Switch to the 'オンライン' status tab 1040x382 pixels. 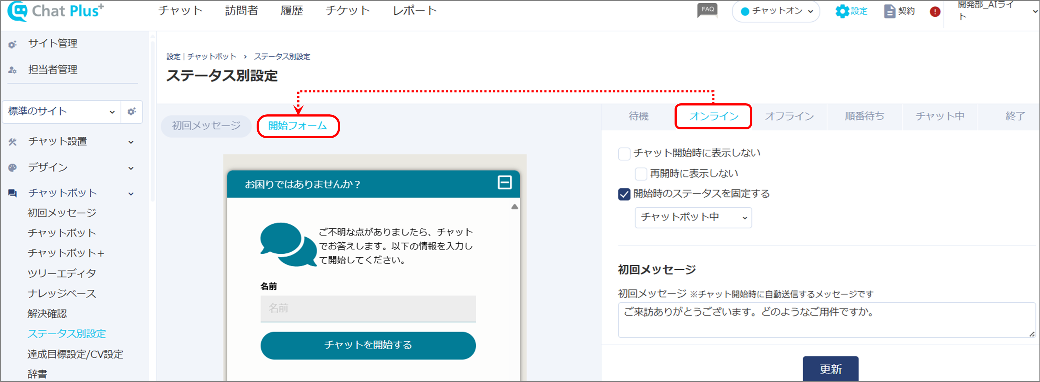click(x=713, y=117)
